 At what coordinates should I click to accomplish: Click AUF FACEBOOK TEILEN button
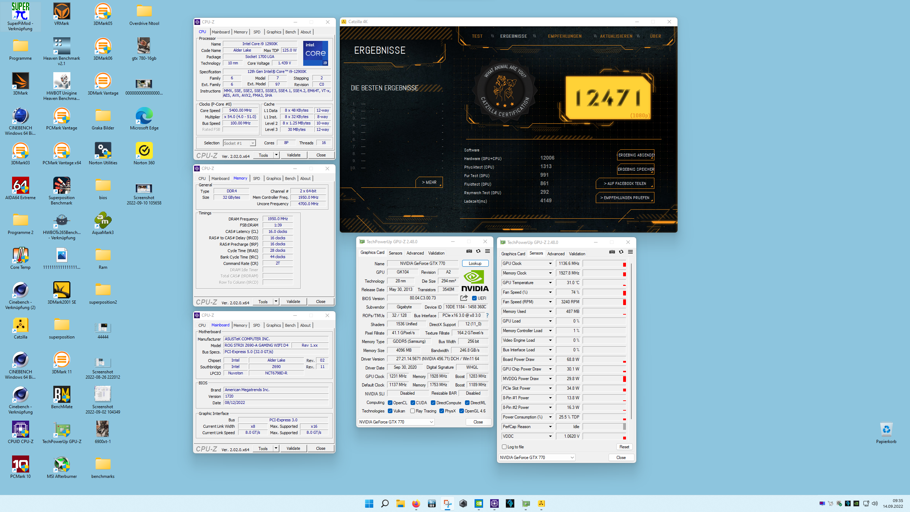coord(625,183)
